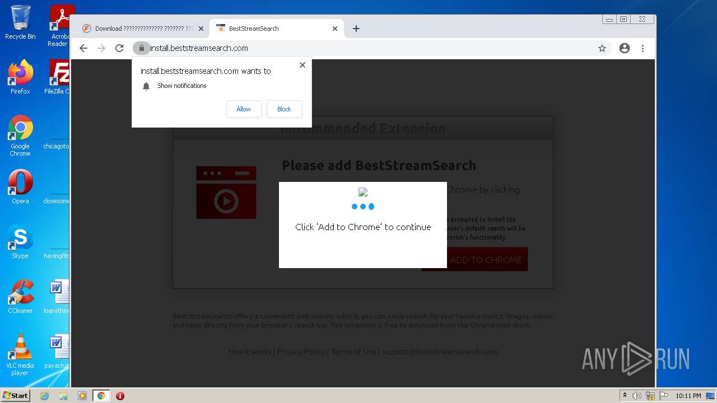Show hidden system tray icons

click(625, 396)
